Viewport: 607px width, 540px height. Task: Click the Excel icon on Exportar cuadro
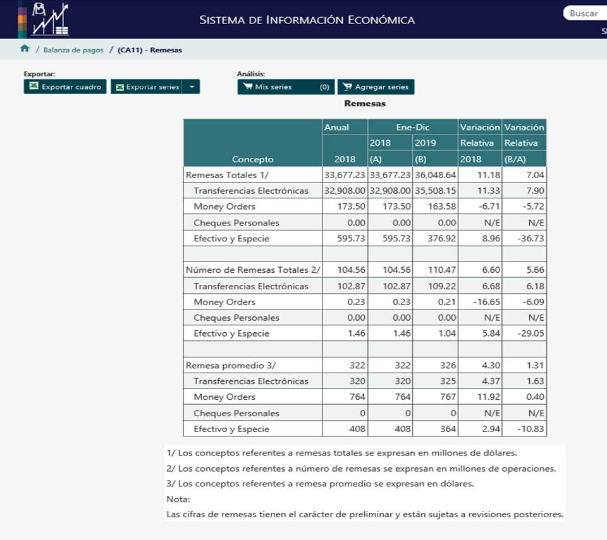[34, 87]
